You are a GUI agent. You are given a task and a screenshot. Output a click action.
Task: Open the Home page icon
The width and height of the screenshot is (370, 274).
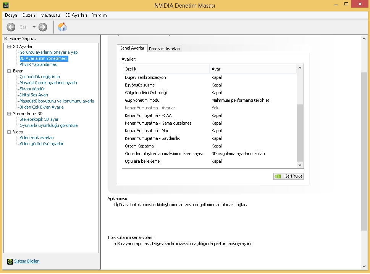coord(62,27)
